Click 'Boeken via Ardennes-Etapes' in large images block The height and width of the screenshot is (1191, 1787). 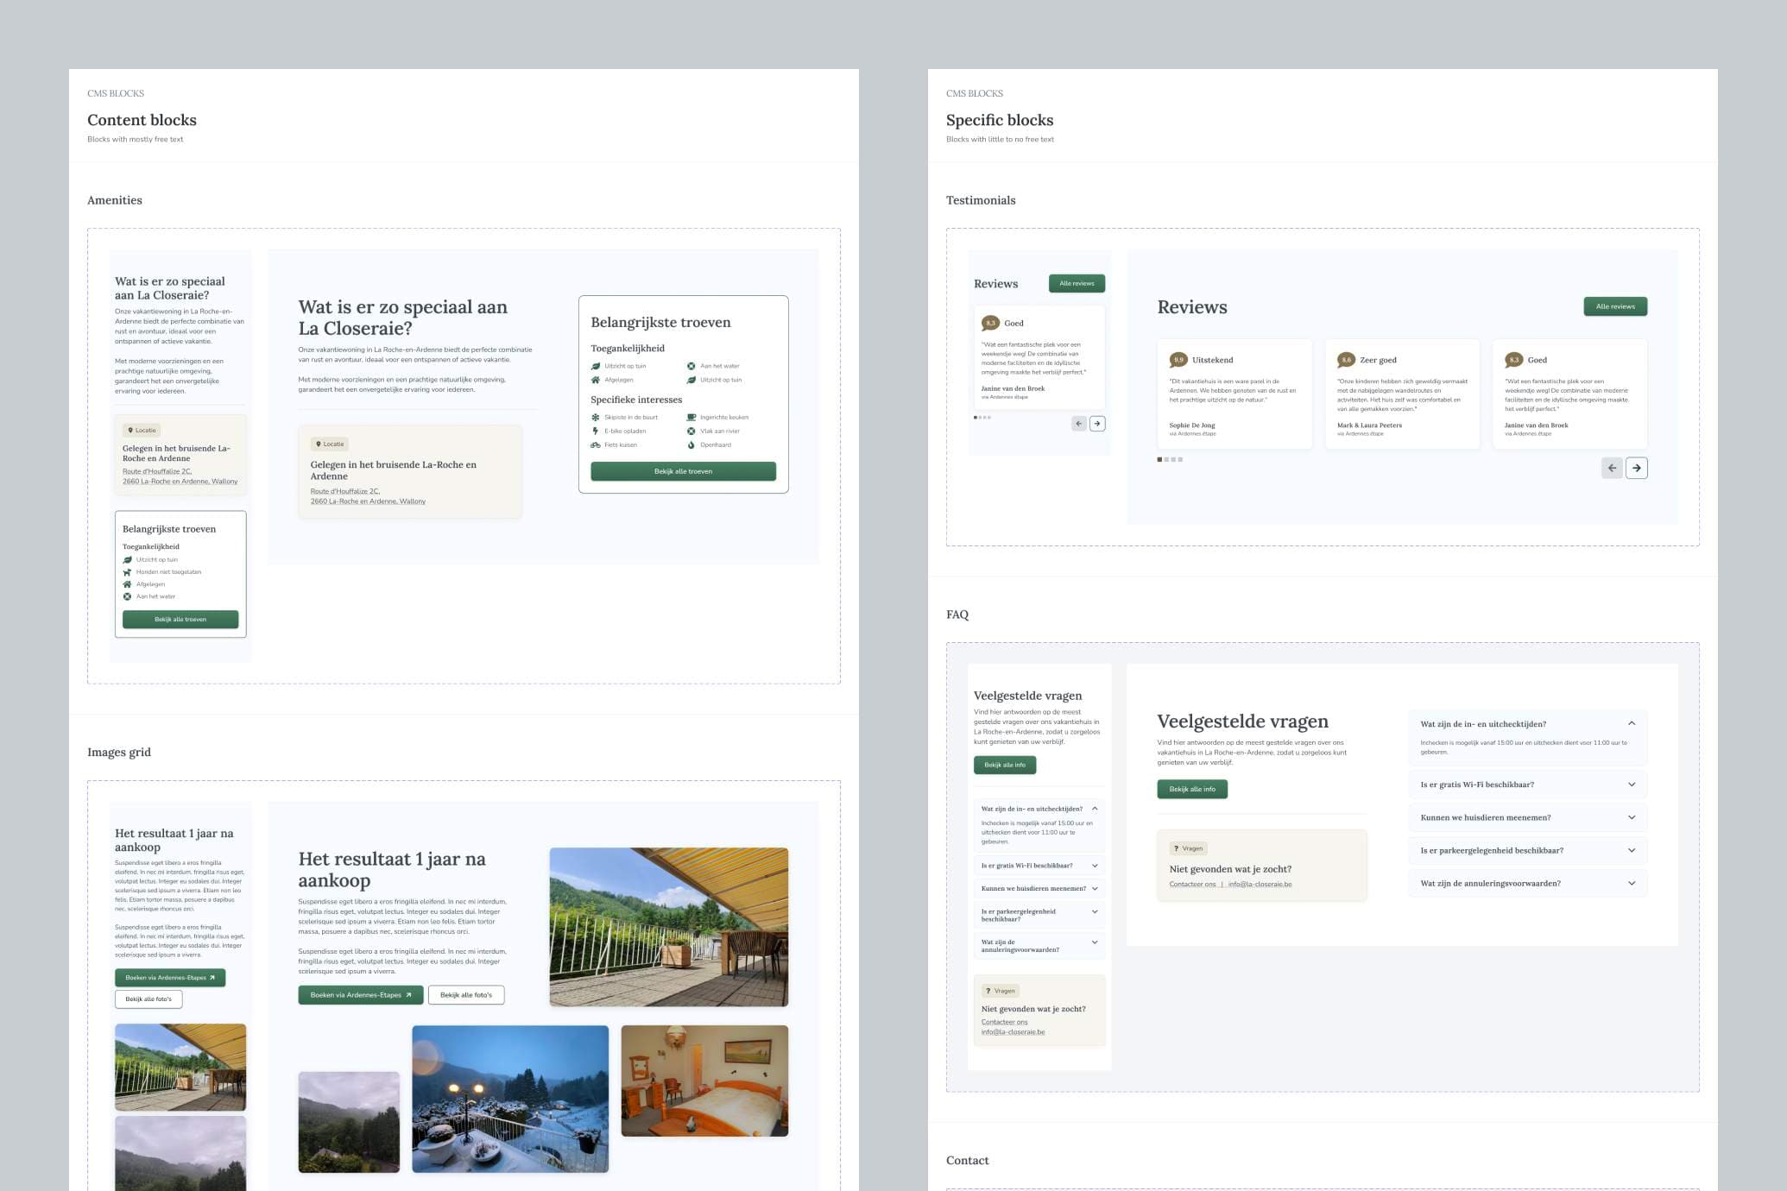point(360,995)
